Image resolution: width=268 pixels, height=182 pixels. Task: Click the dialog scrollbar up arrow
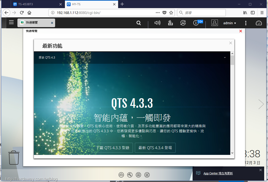tap(232, 53)
